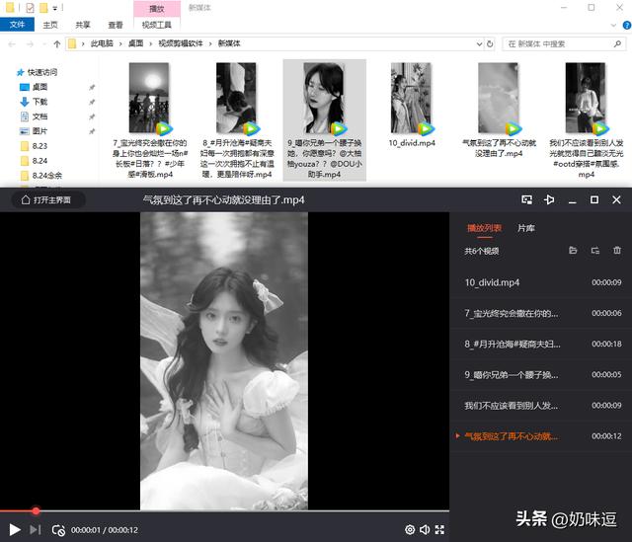632x542 pixels.
Task: Click the playback loop mode icon
Action: coord(58,530)
